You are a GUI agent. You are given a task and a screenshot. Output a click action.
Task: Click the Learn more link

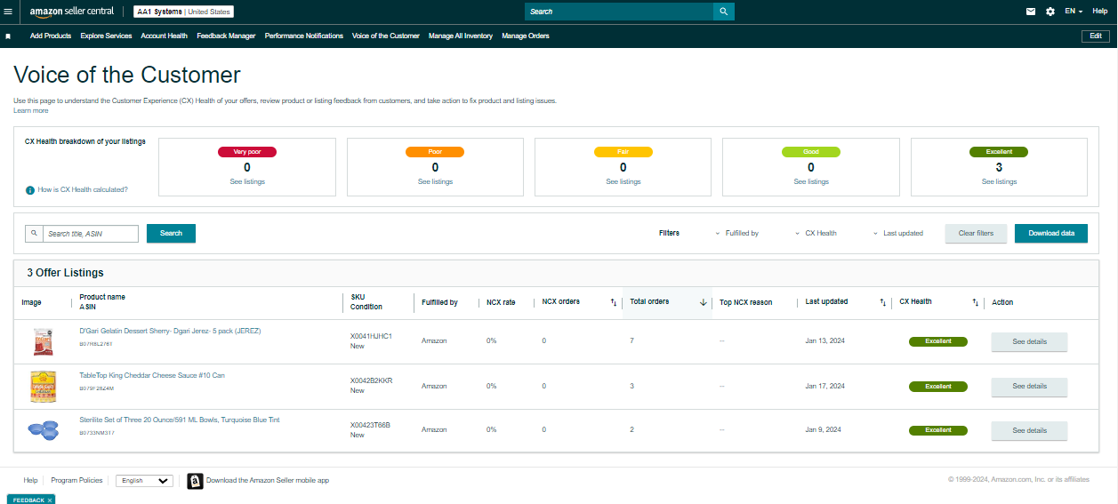tap(31, 111)
